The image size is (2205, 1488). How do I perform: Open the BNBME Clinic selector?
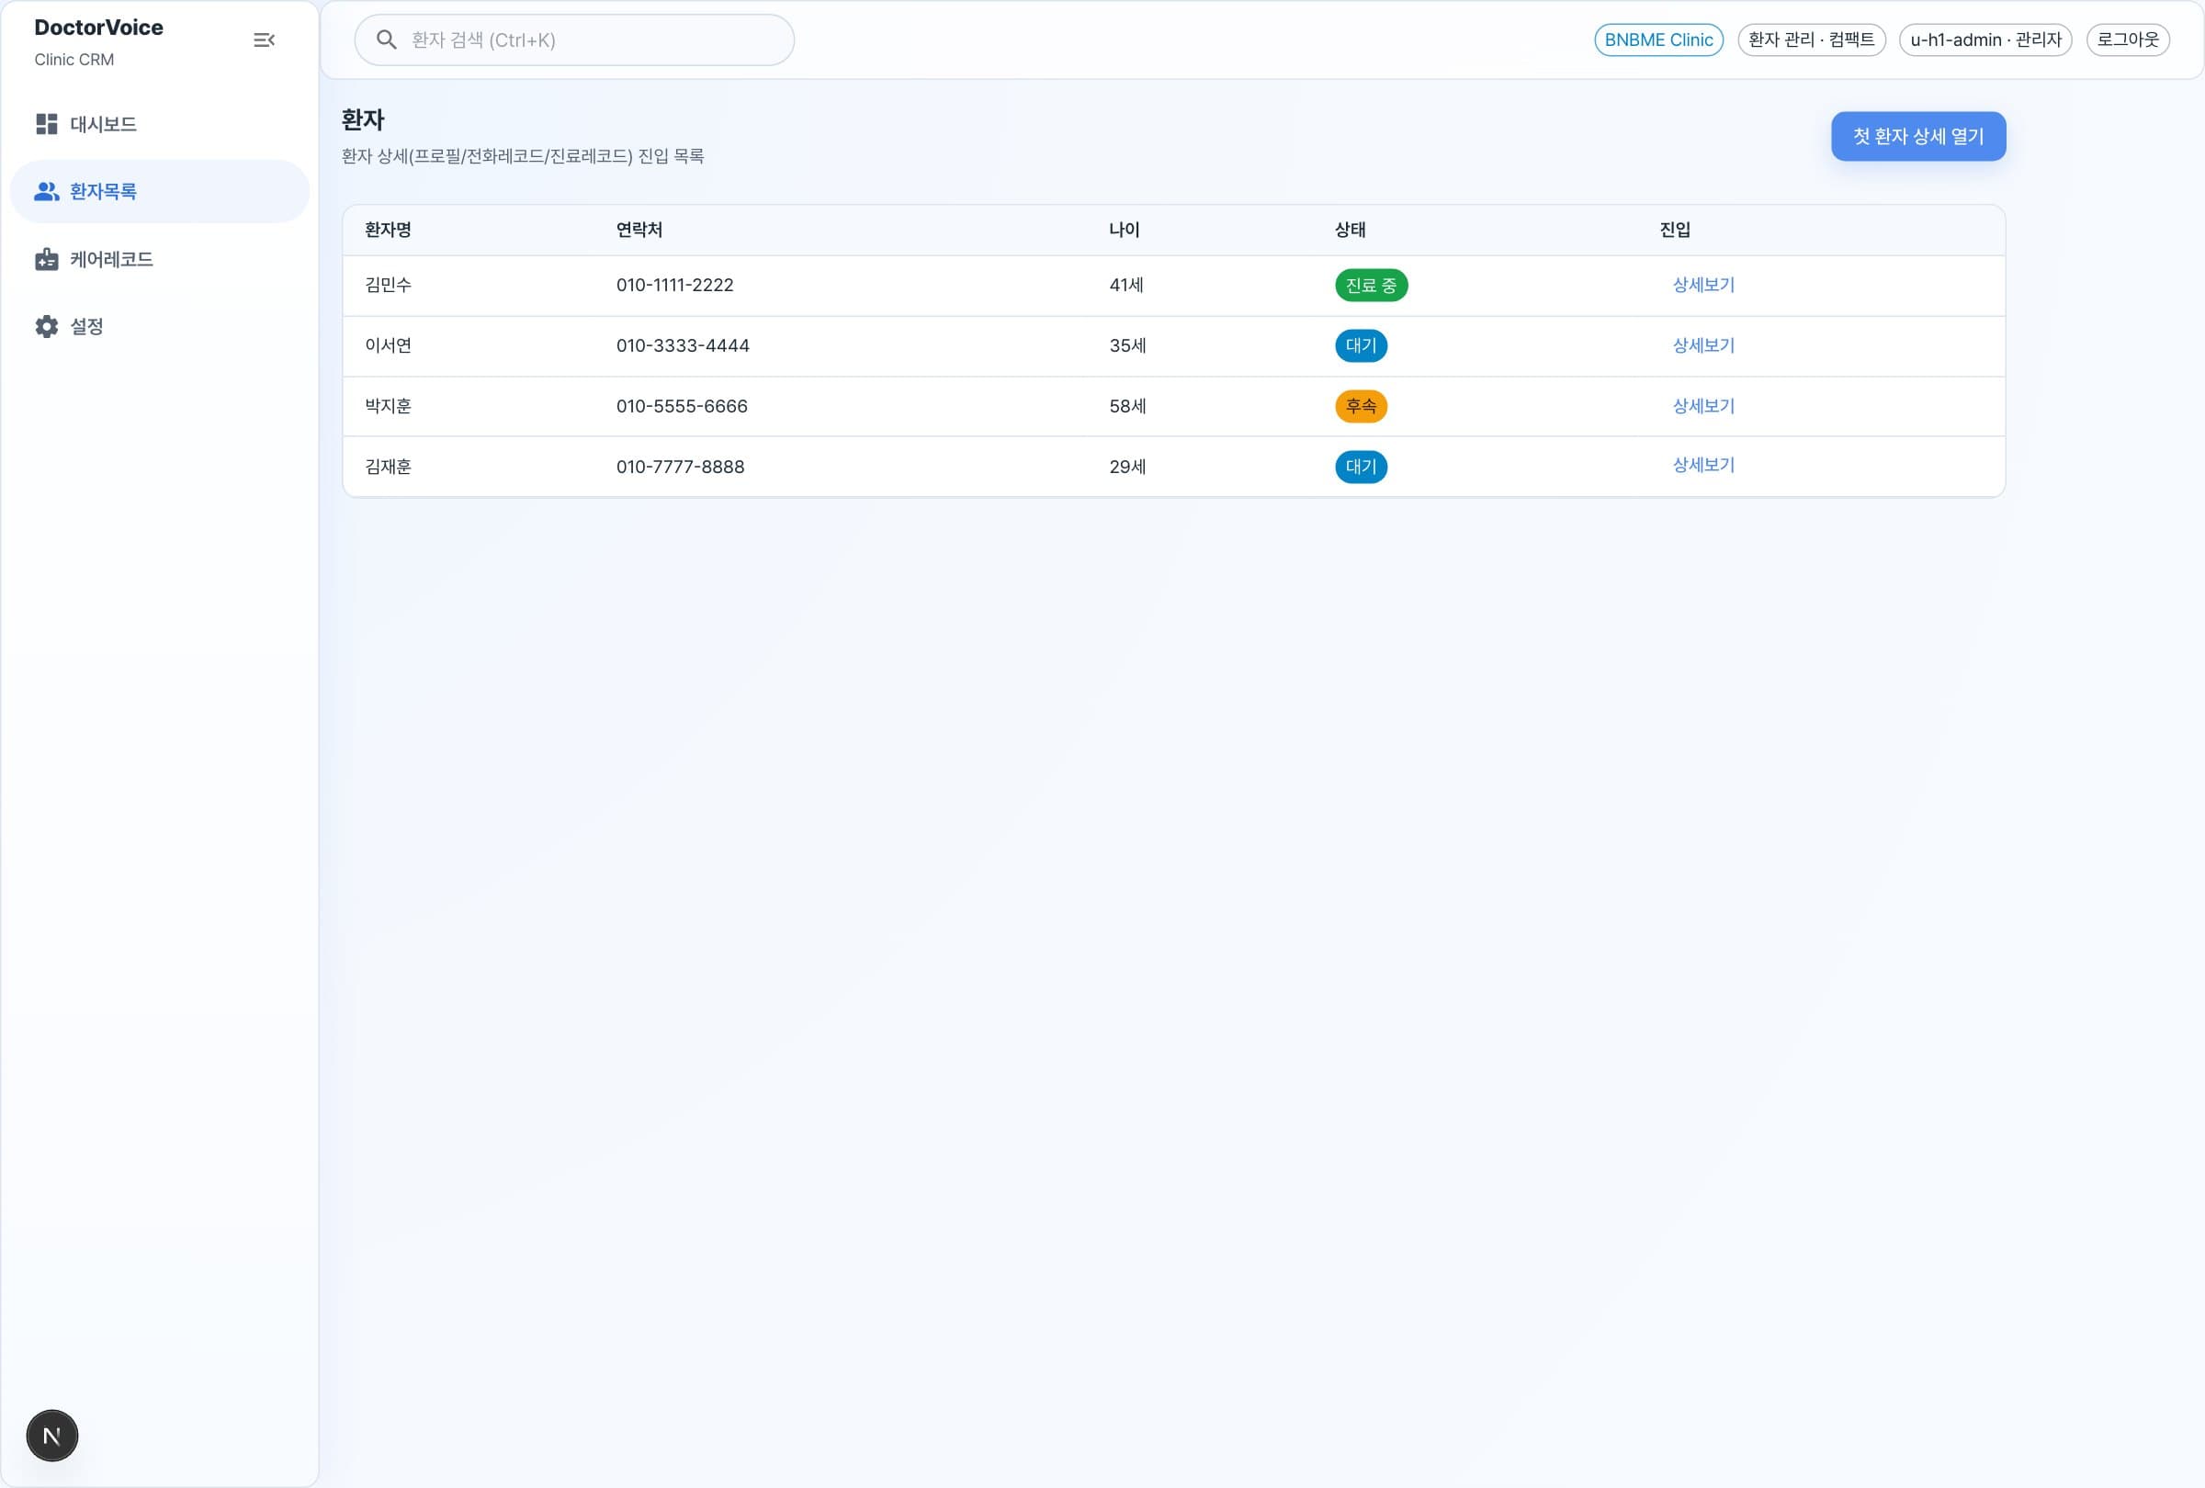tap(1657, 39)
